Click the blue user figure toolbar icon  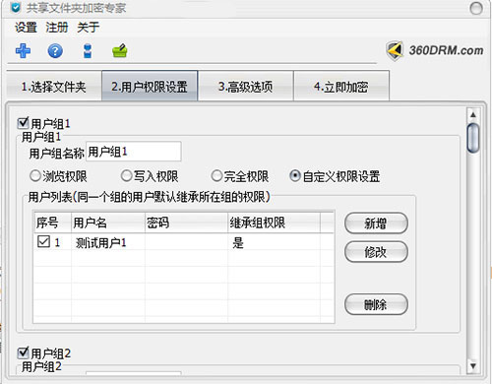pos(88,51)
